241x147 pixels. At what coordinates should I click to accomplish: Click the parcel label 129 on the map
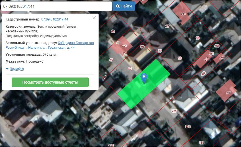pyautogui.click(x=111, y=145)
